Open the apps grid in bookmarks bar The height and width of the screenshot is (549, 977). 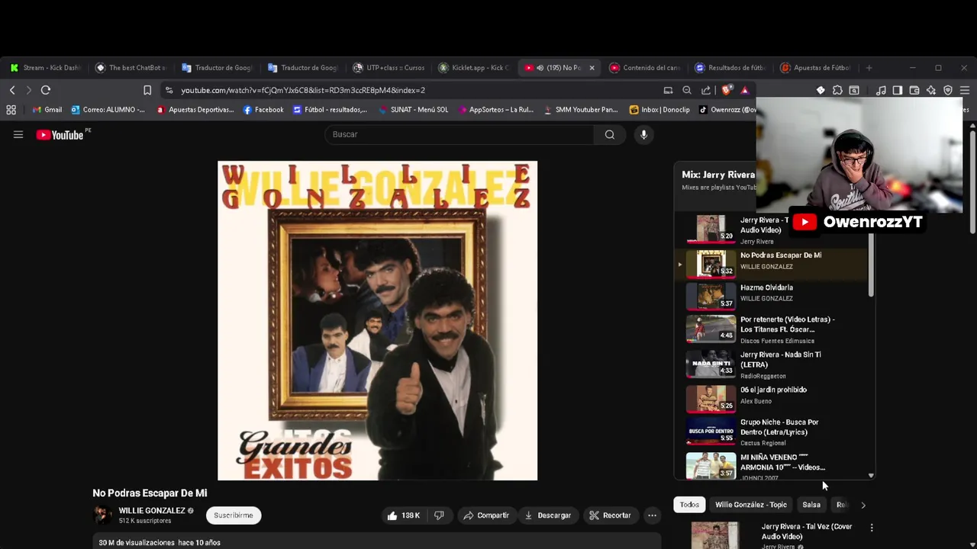[x=11, y=110]
